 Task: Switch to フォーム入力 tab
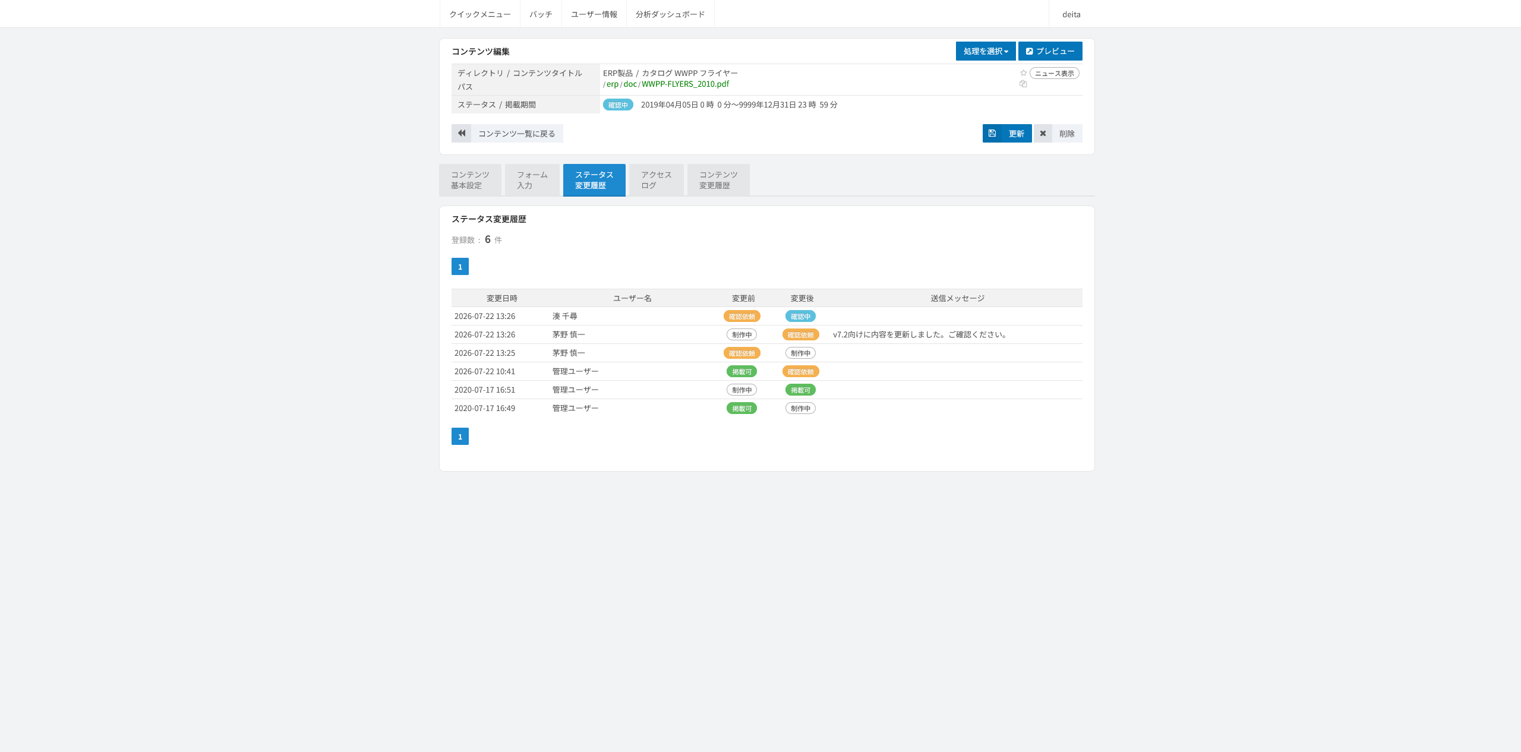click(532, 180)
